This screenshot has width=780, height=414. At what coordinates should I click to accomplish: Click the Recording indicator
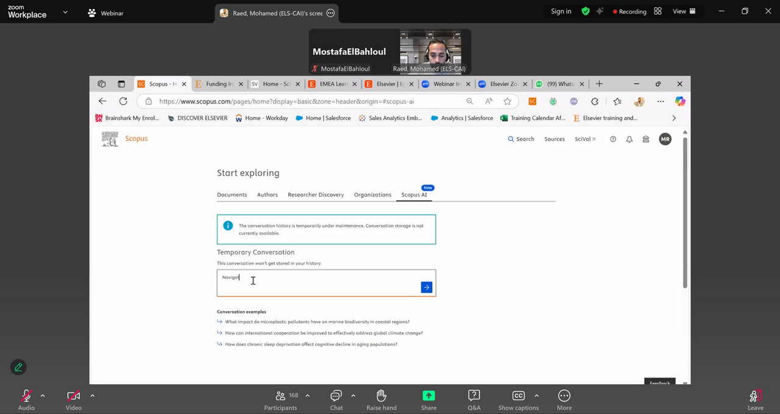(x=629, y=12)
